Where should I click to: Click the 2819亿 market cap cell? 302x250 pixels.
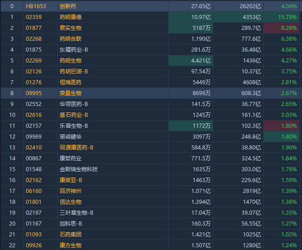[x=238, y=191]
